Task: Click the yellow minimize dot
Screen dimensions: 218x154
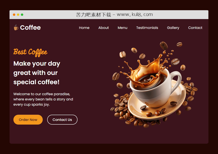Action: 18,15
